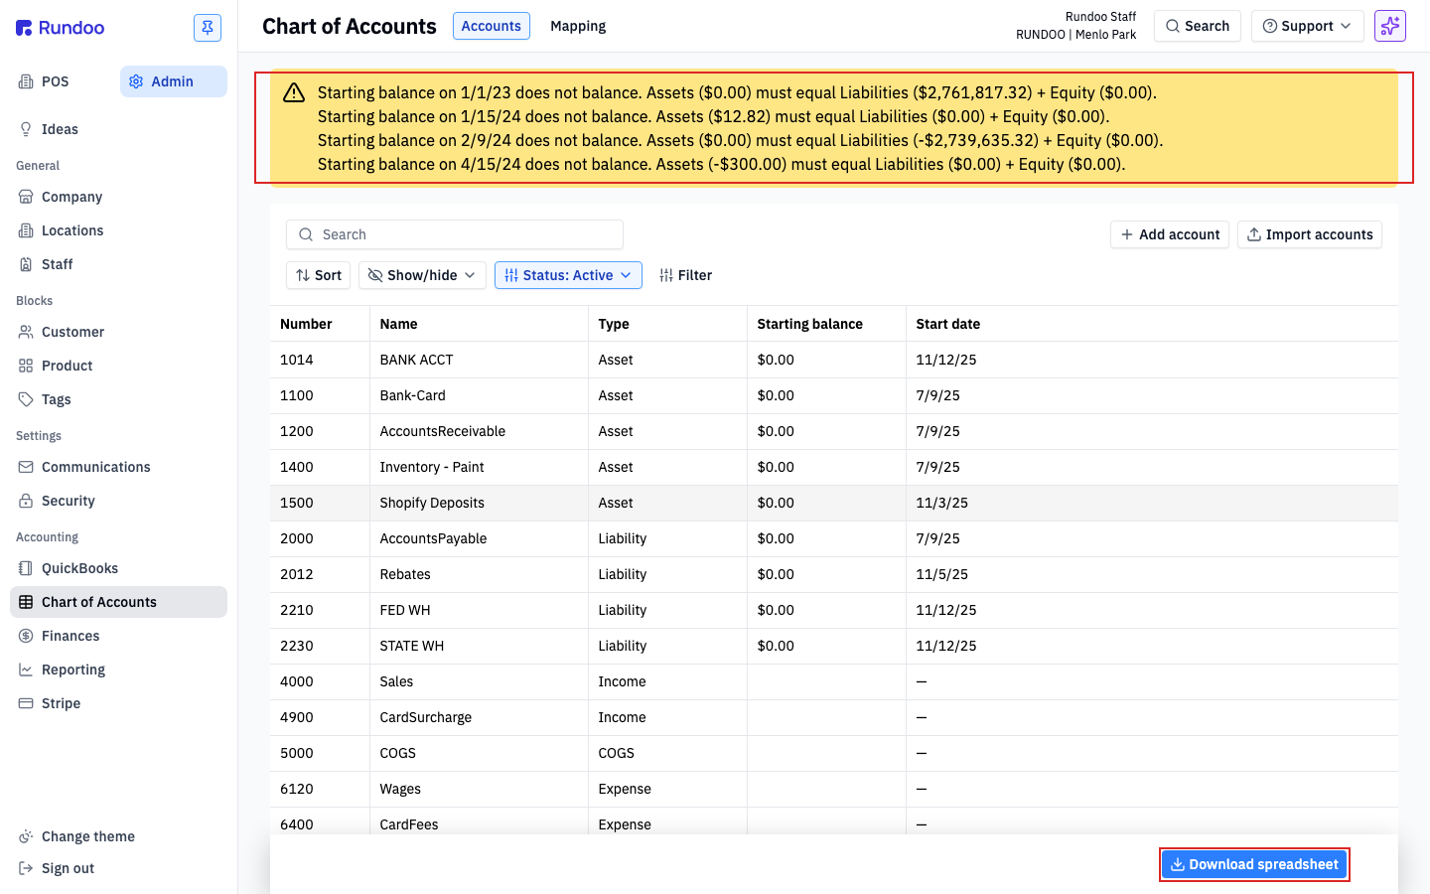Open Customer block
The height and width of the screenshot is (894, 1430).
[x=118, y=332]
